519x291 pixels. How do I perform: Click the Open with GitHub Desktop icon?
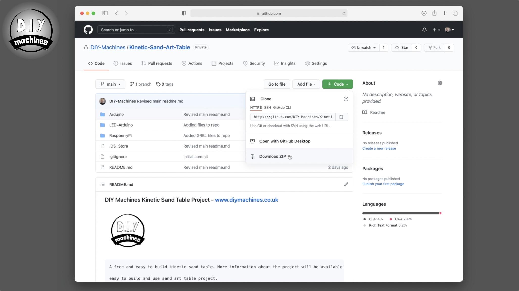coord(252,141)
